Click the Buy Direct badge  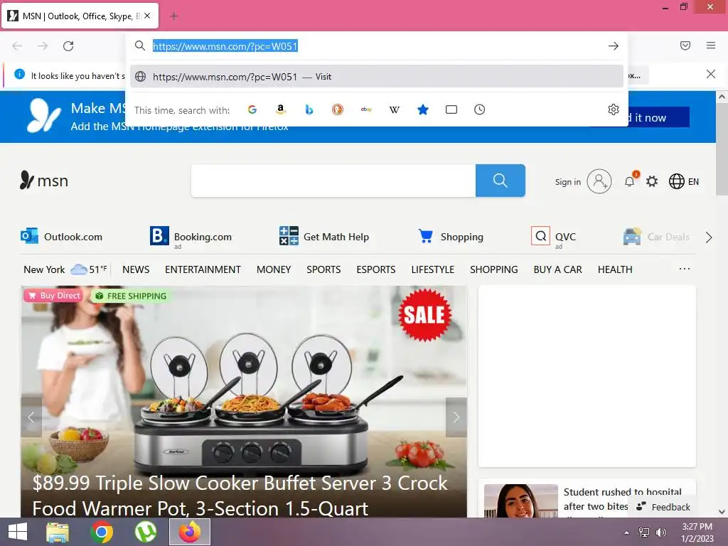click(54, 295)
